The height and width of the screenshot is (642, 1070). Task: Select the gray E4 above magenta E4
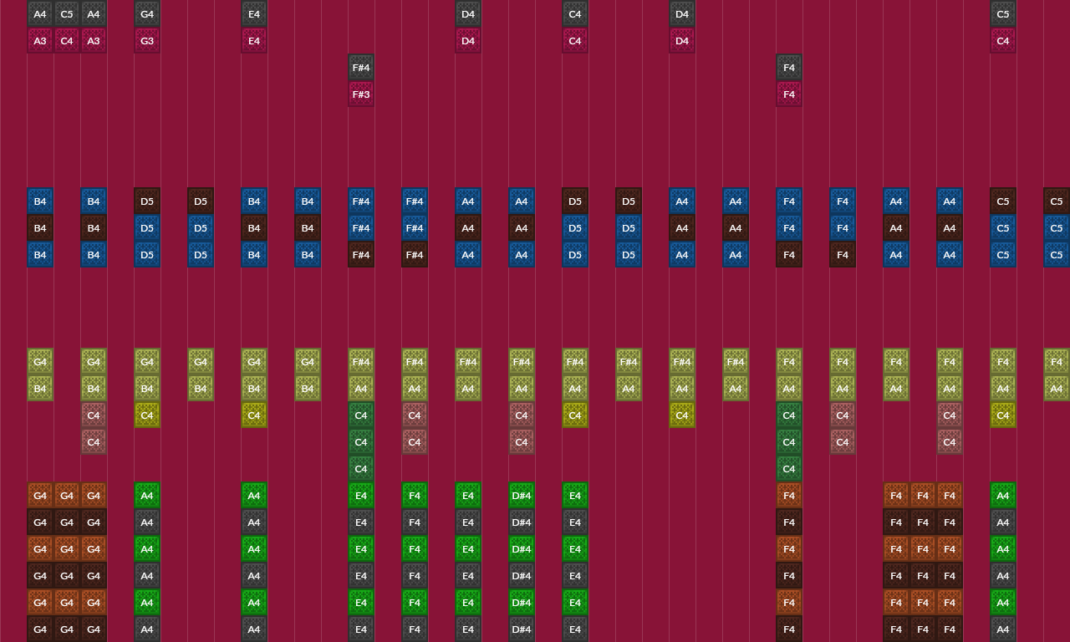click(254, 14)
